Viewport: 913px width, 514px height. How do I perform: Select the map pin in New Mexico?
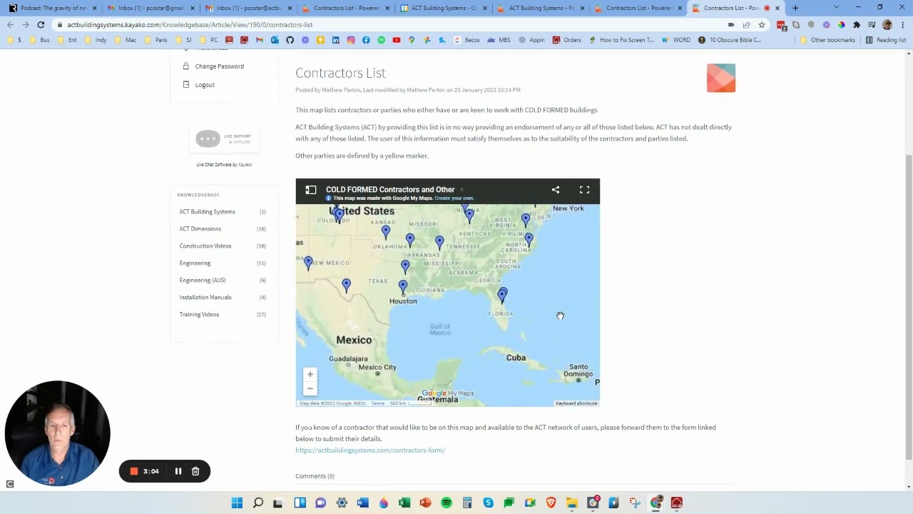(x=308, y=263)
